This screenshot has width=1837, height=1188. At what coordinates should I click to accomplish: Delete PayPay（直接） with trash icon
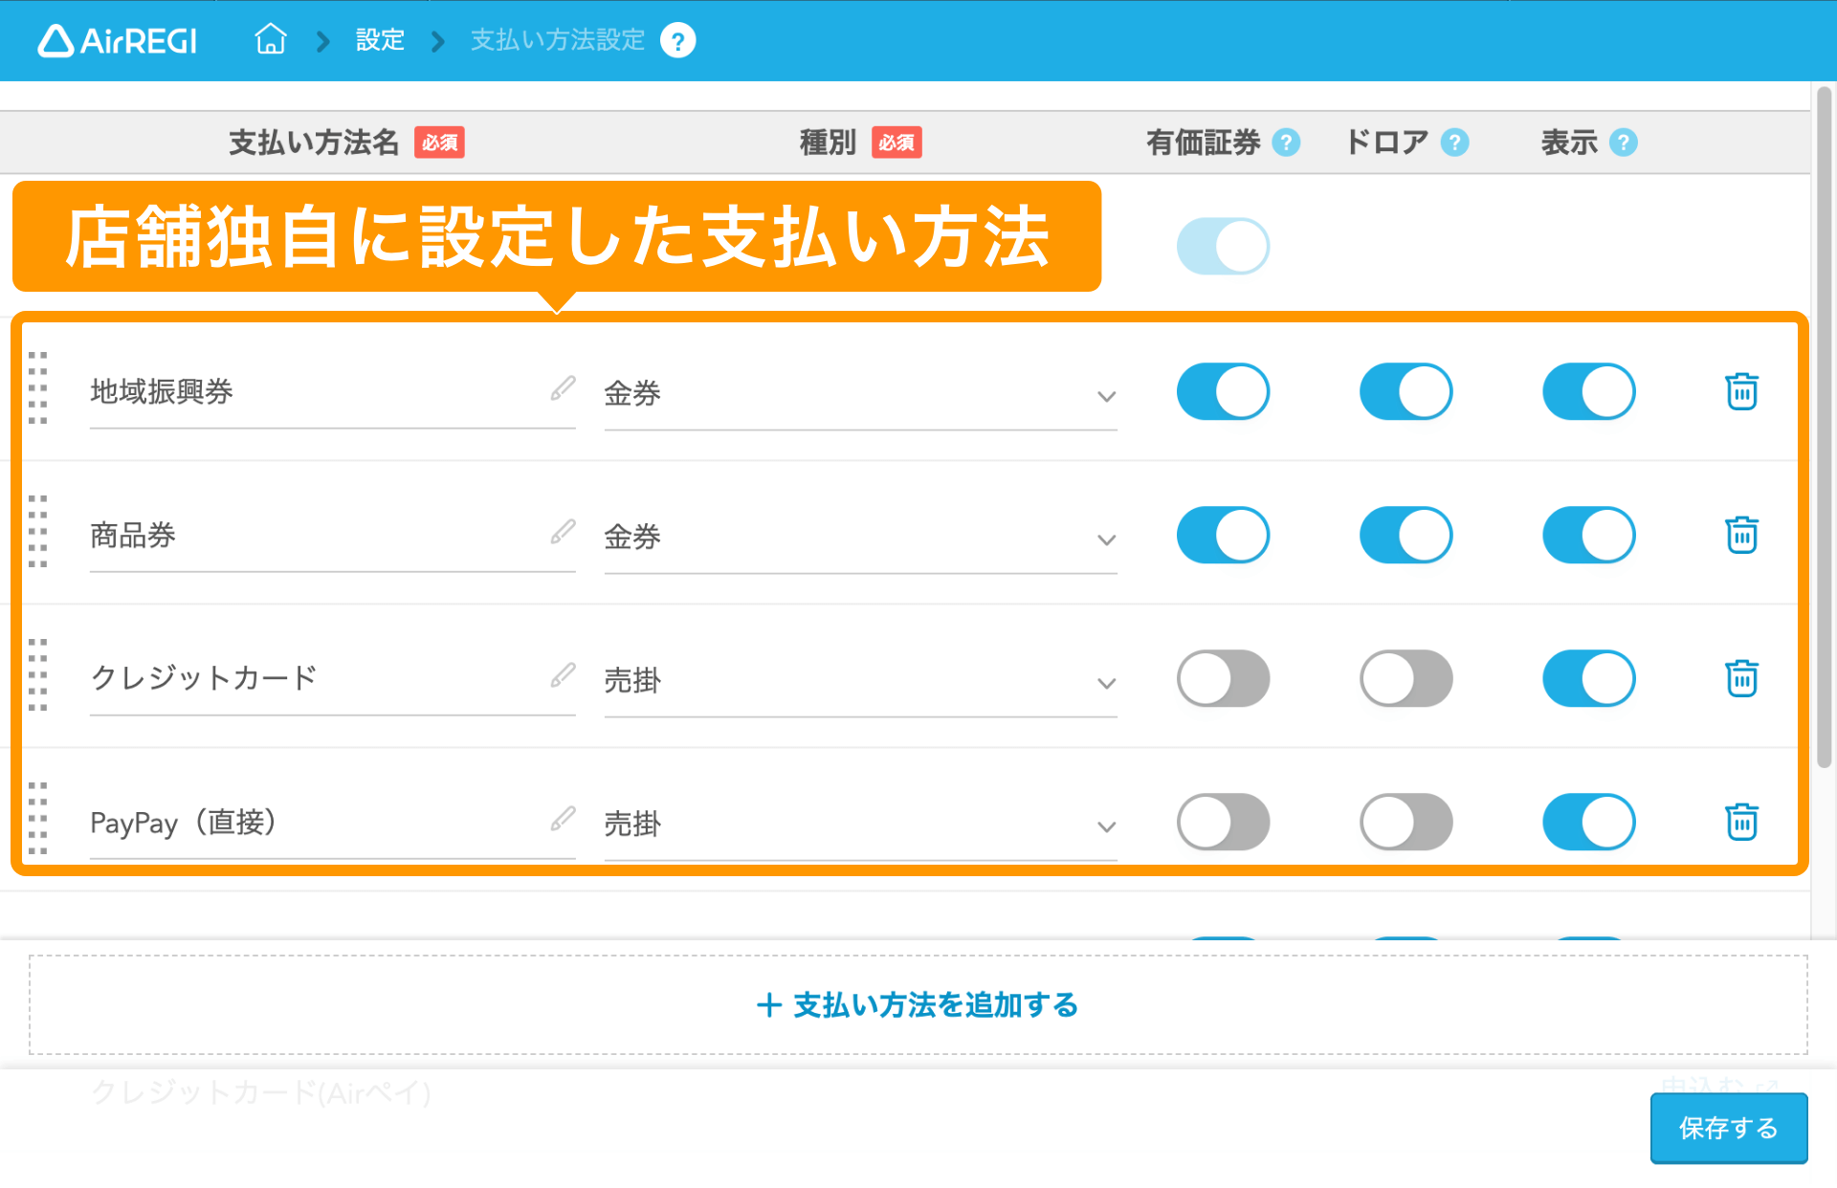tap(1741, 822)
